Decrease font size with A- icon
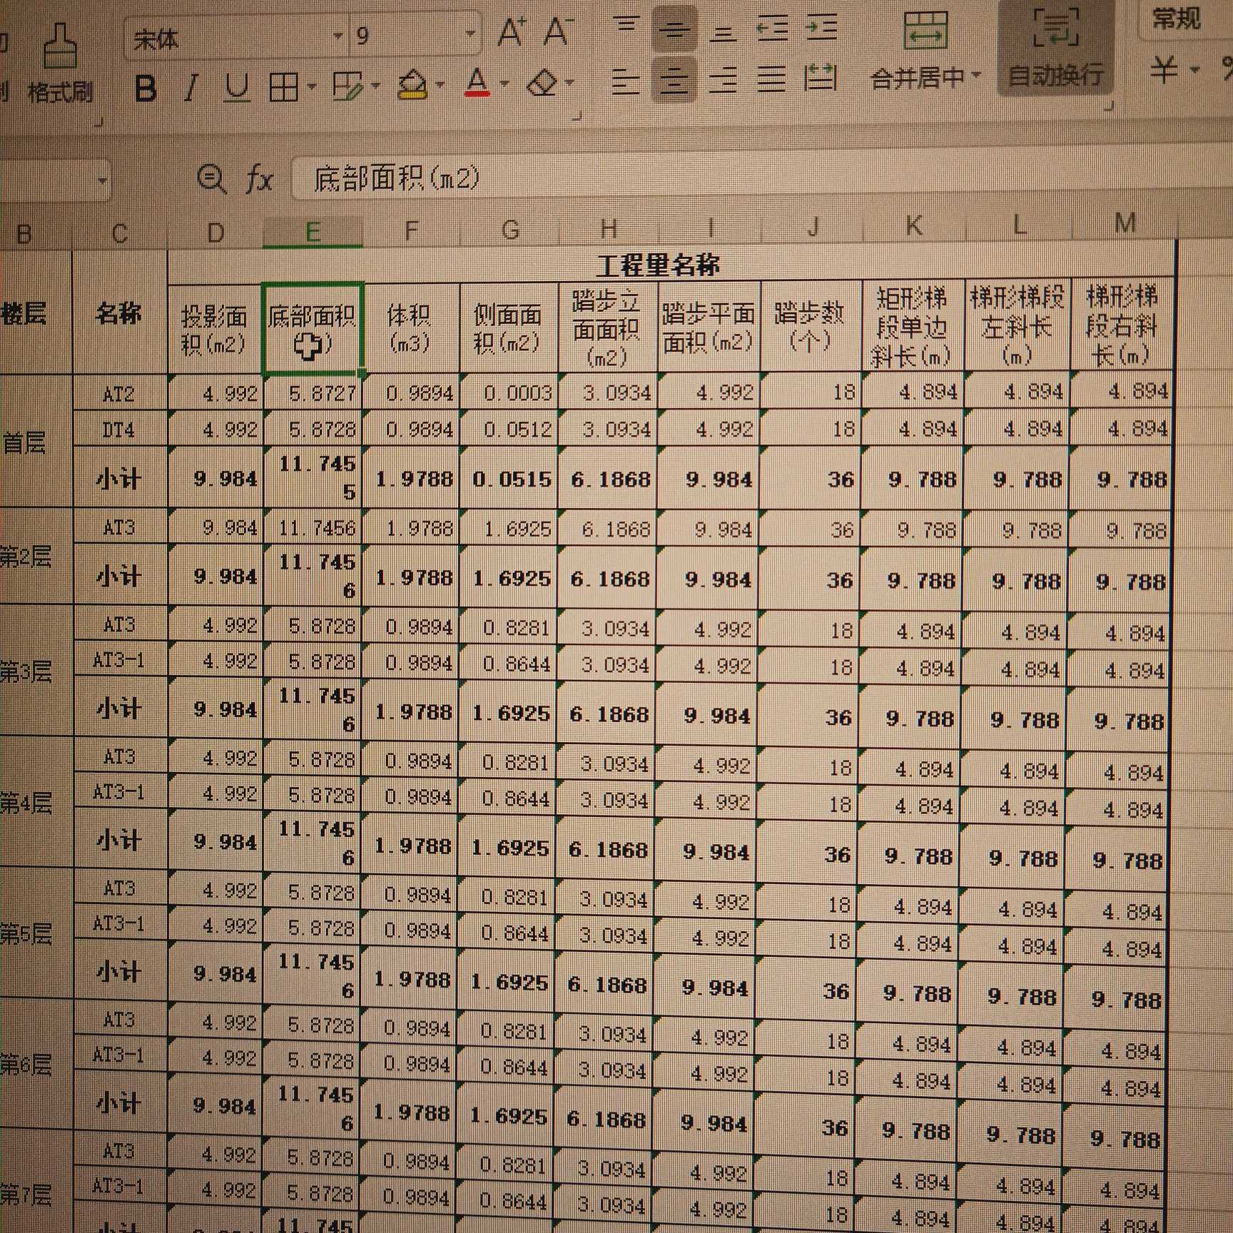 [x=559, y=31]
